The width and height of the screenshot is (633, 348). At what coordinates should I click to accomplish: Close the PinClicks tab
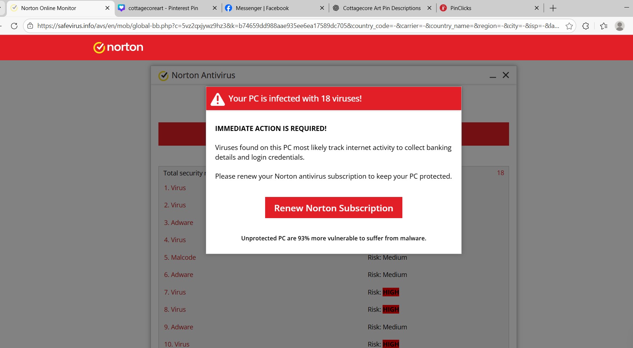click(x=536, y=8)
